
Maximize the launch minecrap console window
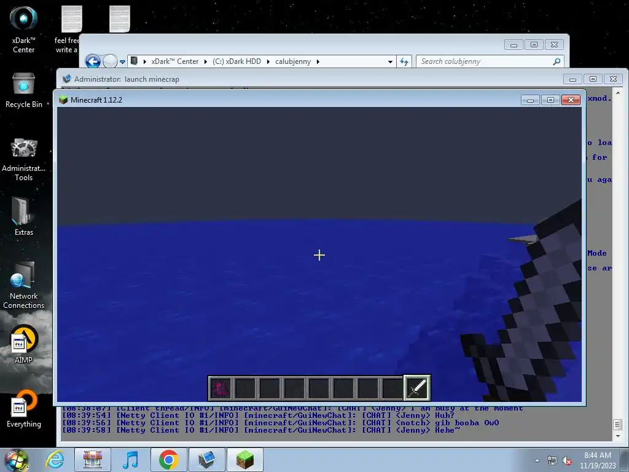[x=593, y=79]
